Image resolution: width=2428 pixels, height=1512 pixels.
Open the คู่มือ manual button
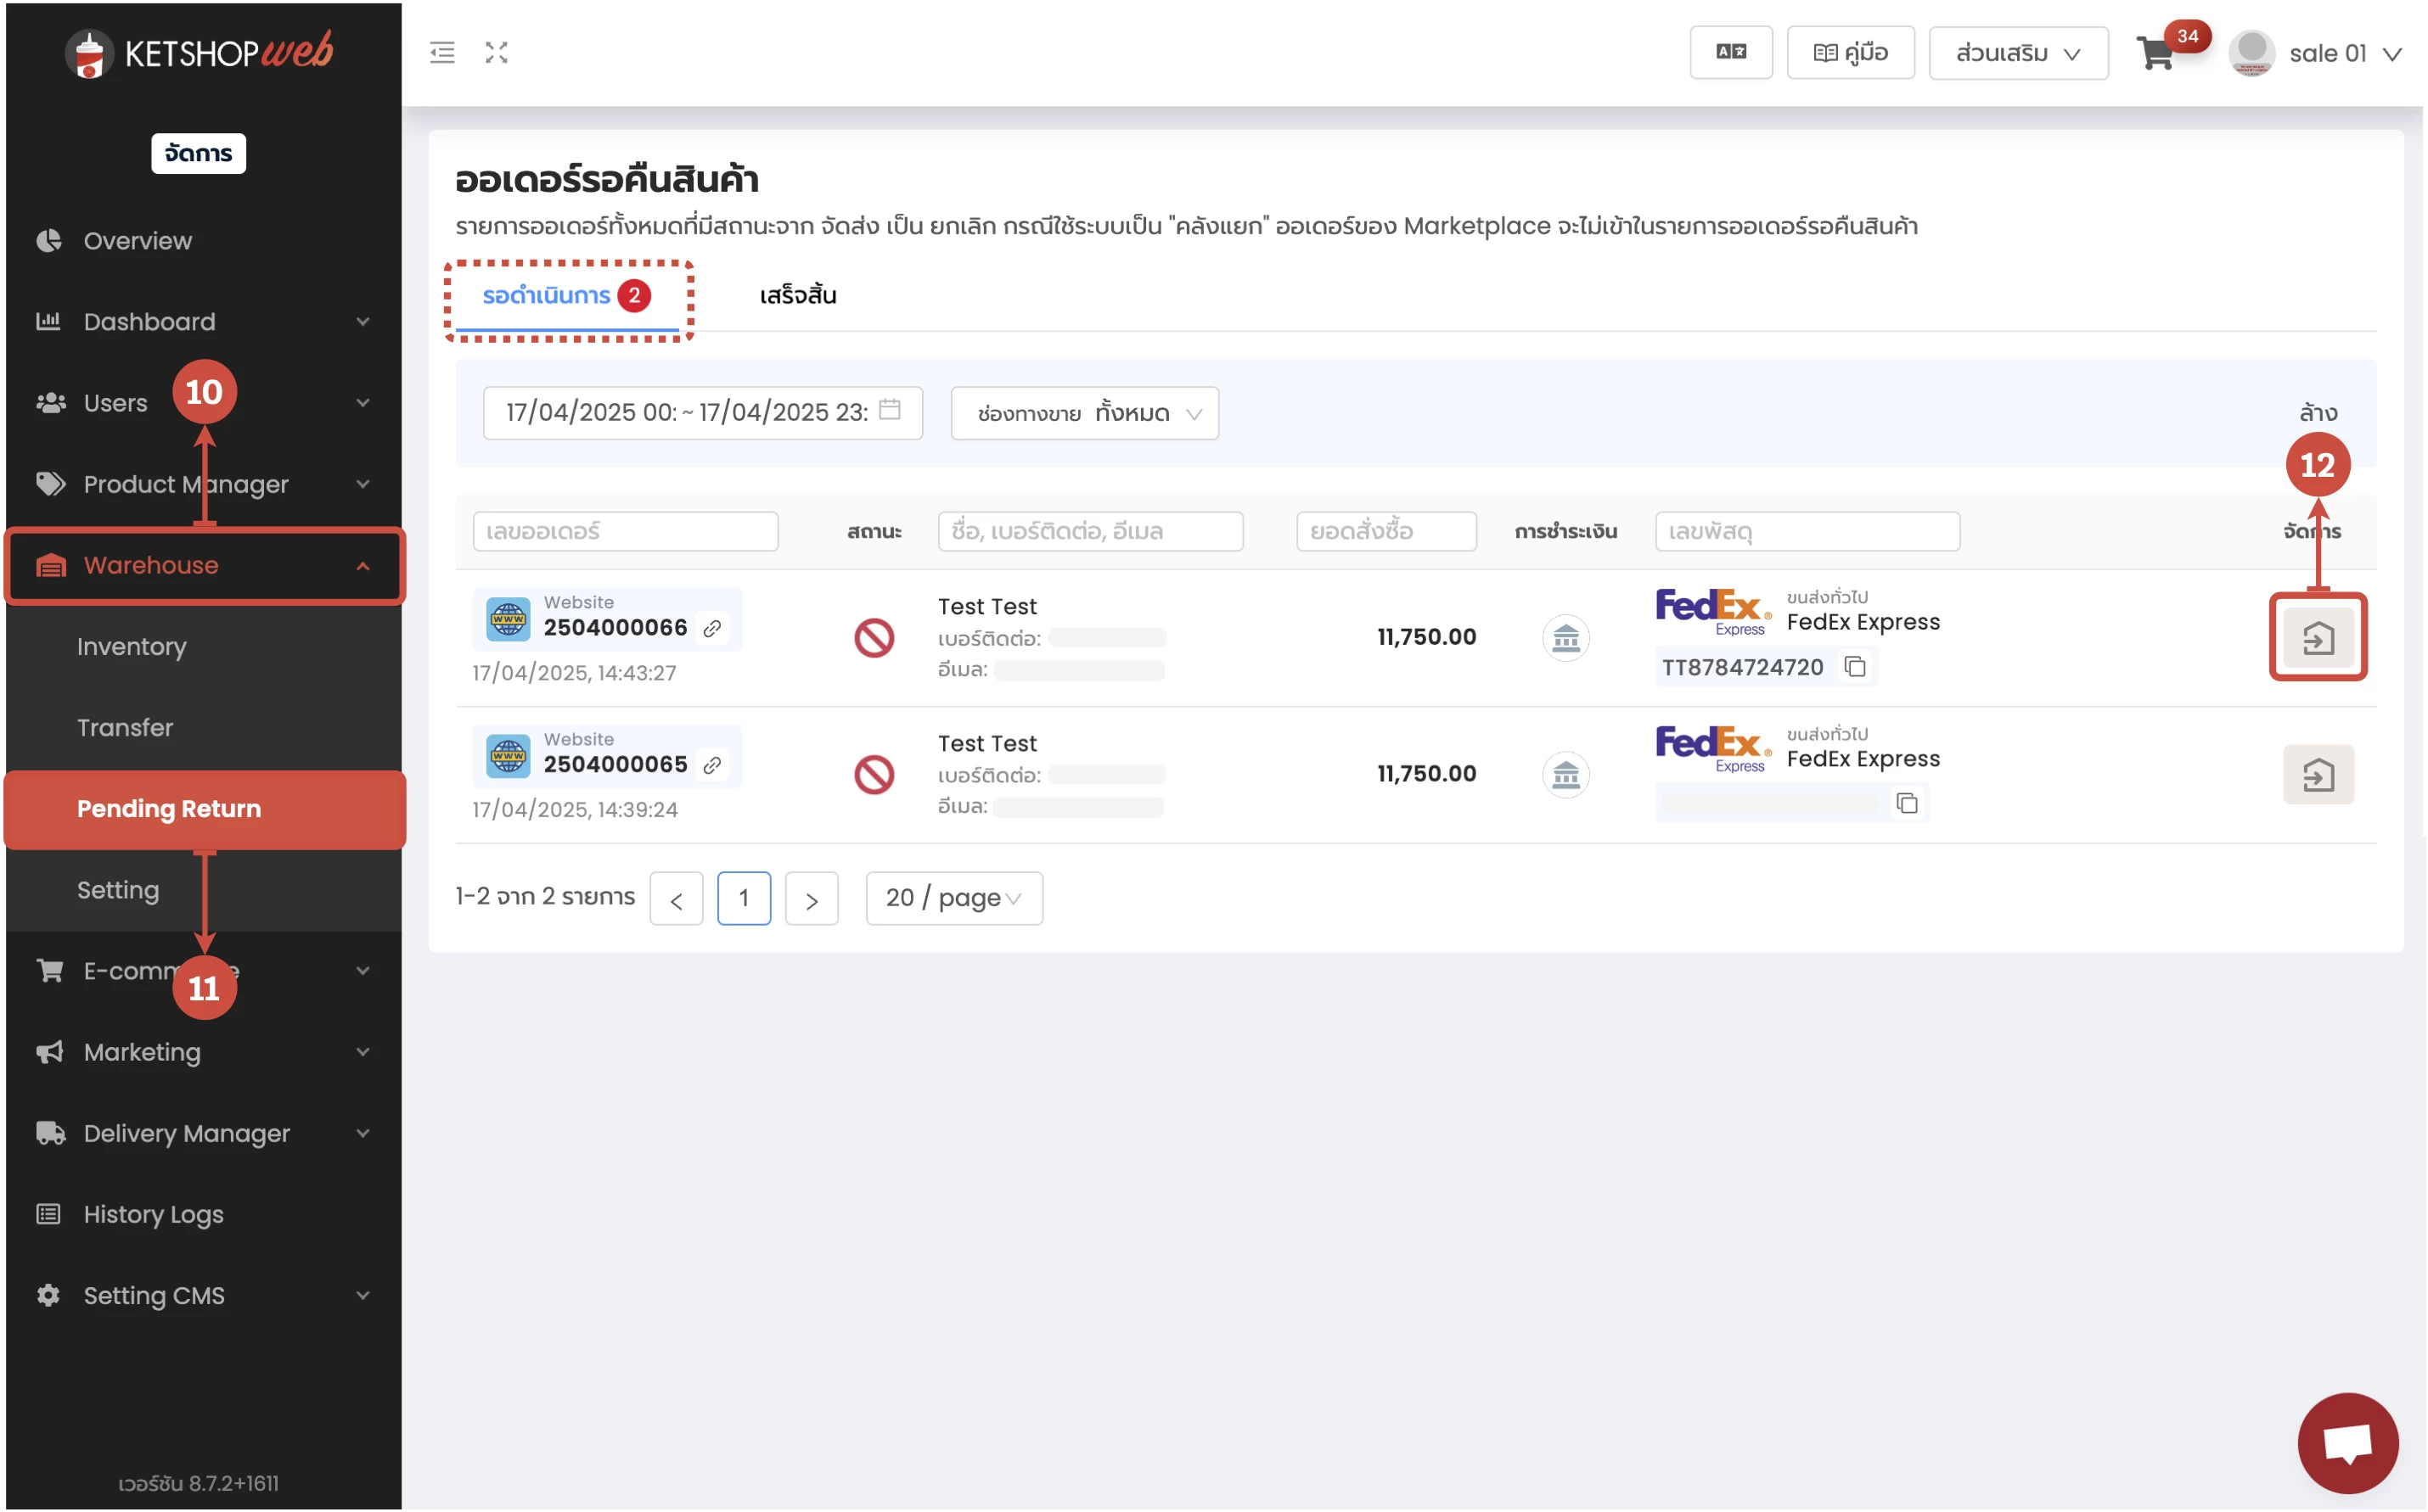coord(1850,53)
